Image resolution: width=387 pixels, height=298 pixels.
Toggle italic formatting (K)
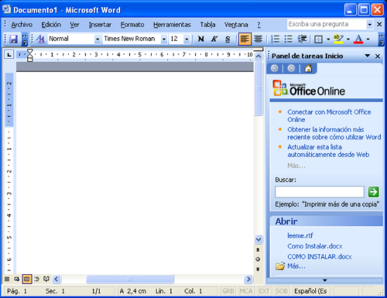tap(214, 39)
